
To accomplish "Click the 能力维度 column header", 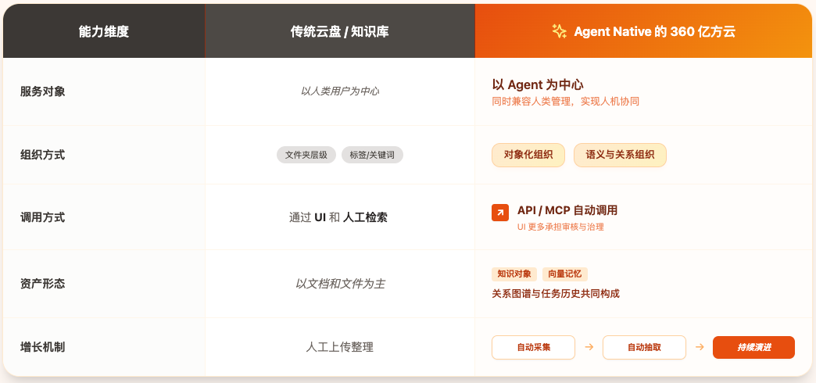I will (x=104, y=31).
